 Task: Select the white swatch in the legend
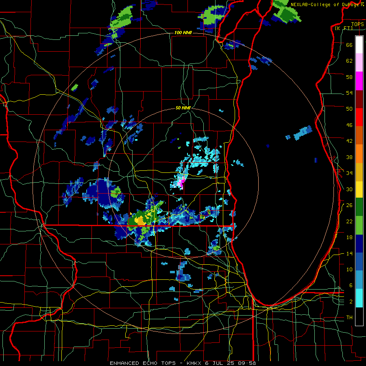(359, 45)
